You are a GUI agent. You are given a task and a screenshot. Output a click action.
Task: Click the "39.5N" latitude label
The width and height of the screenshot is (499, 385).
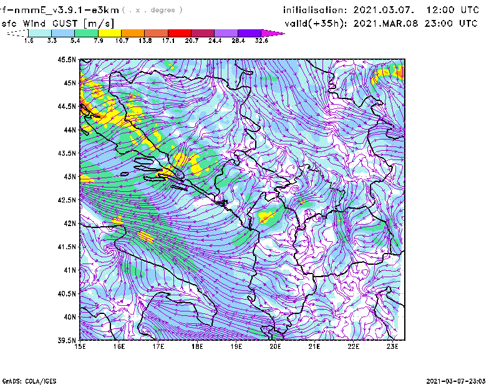67,340
